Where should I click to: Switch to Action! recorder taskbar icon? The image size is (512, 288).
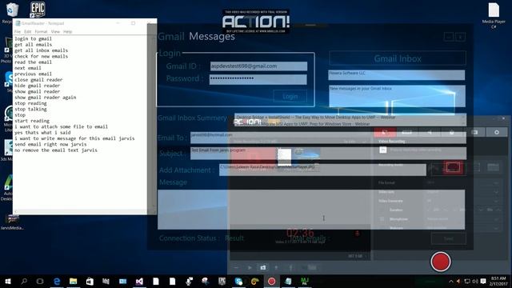[x=271, y=281]
